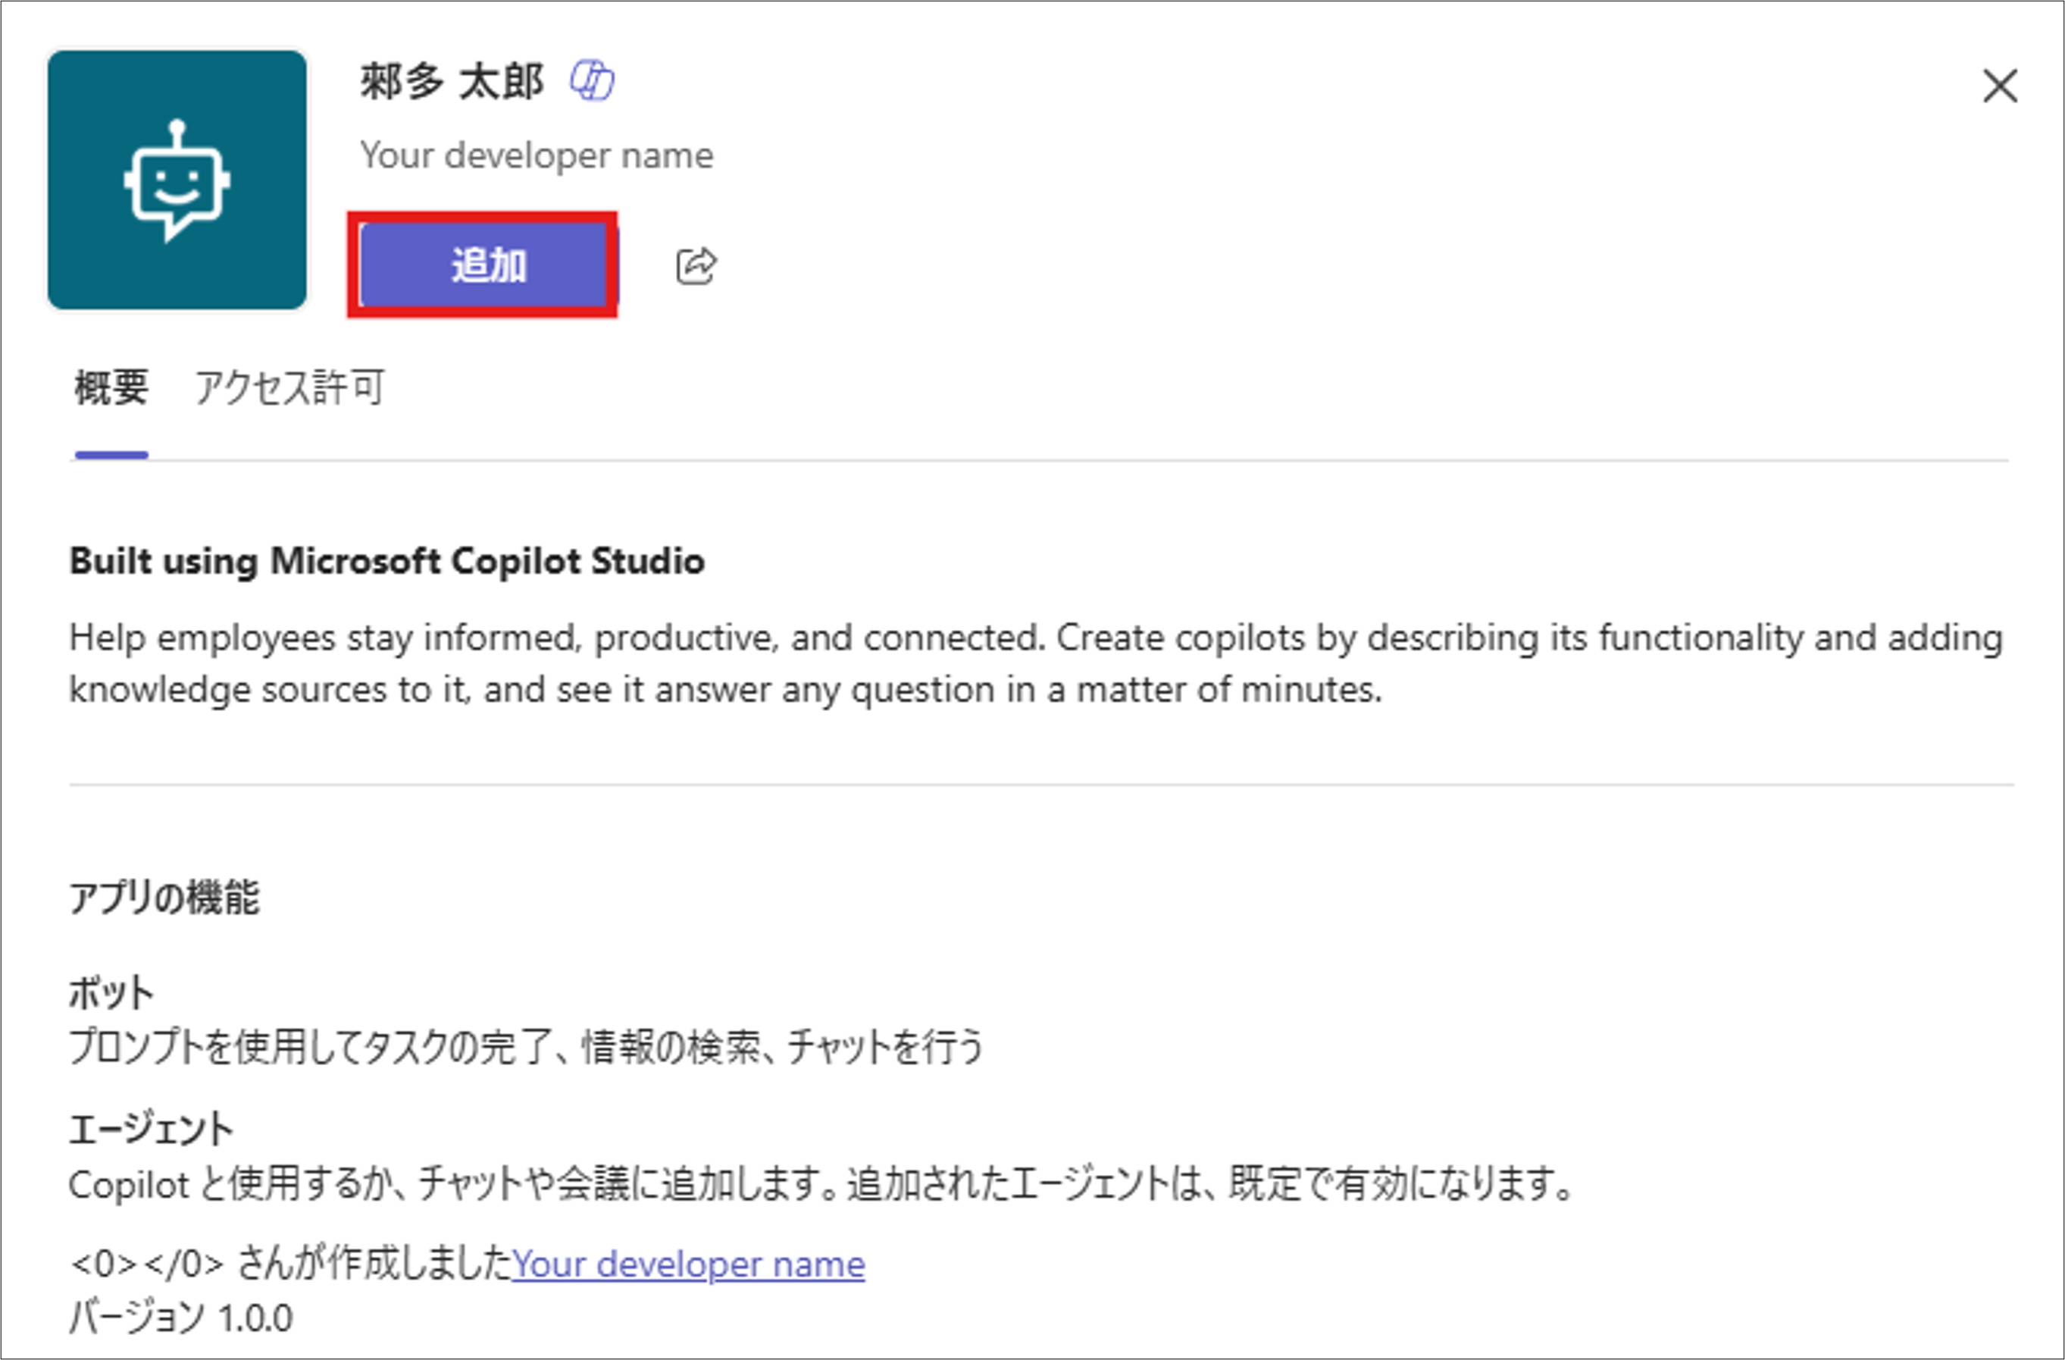Click the プロンプトを使用して bot description text
The width and height of the screenshot is (2065, 1360).
(x=525, y=1047)
